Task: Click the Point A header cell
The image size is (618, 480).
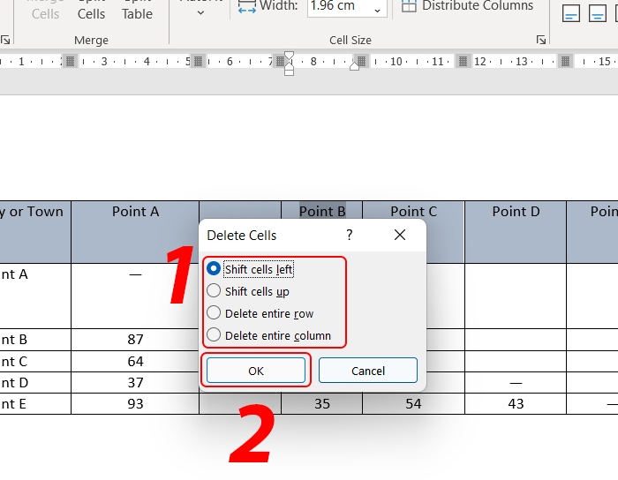Action: [x=135, y=232]
